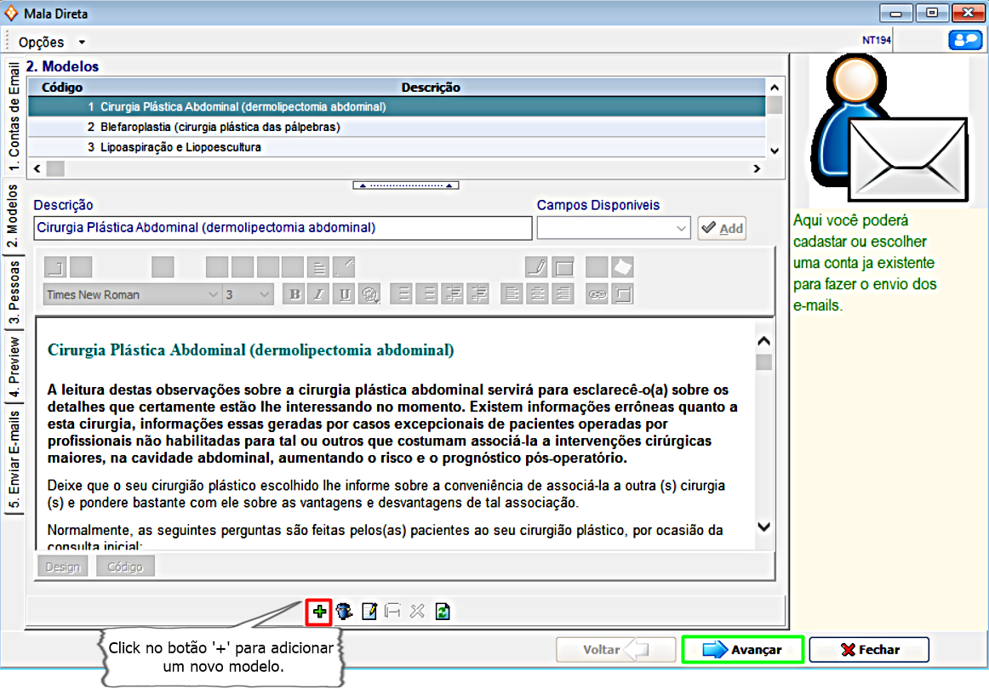This screenshot has height=689, width=989.
Task: Toggle italic formatting
Action: (x=319, y=294)
